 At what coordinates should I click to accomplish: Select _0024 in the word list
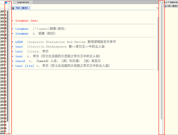click(3, 88)
